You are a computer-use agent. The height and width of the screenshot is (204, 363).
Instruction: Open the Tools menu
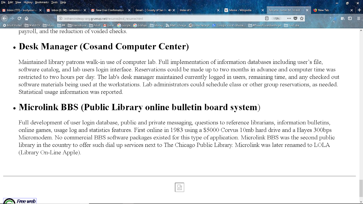pyautogui.click(x=54, y=2)
